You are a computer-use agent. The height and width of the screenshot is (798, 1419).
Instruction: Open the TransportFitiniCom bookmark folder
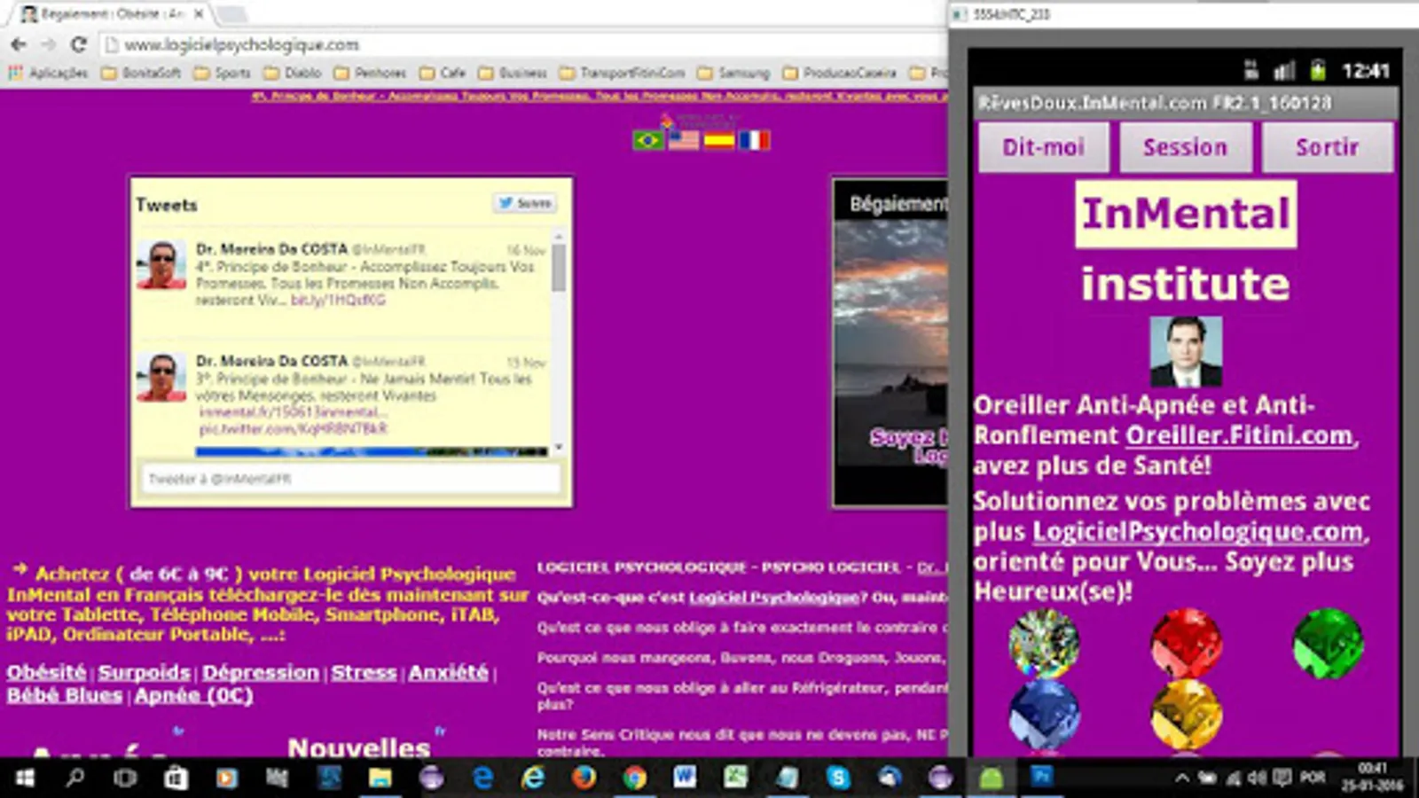pyautogui.click(x=623, y=73)
